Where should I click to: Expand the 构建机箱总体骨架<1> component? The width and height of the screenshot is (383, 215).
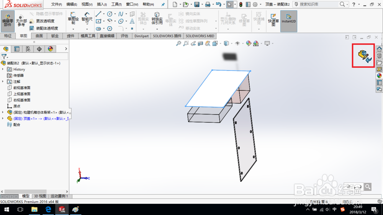[3, 112]
